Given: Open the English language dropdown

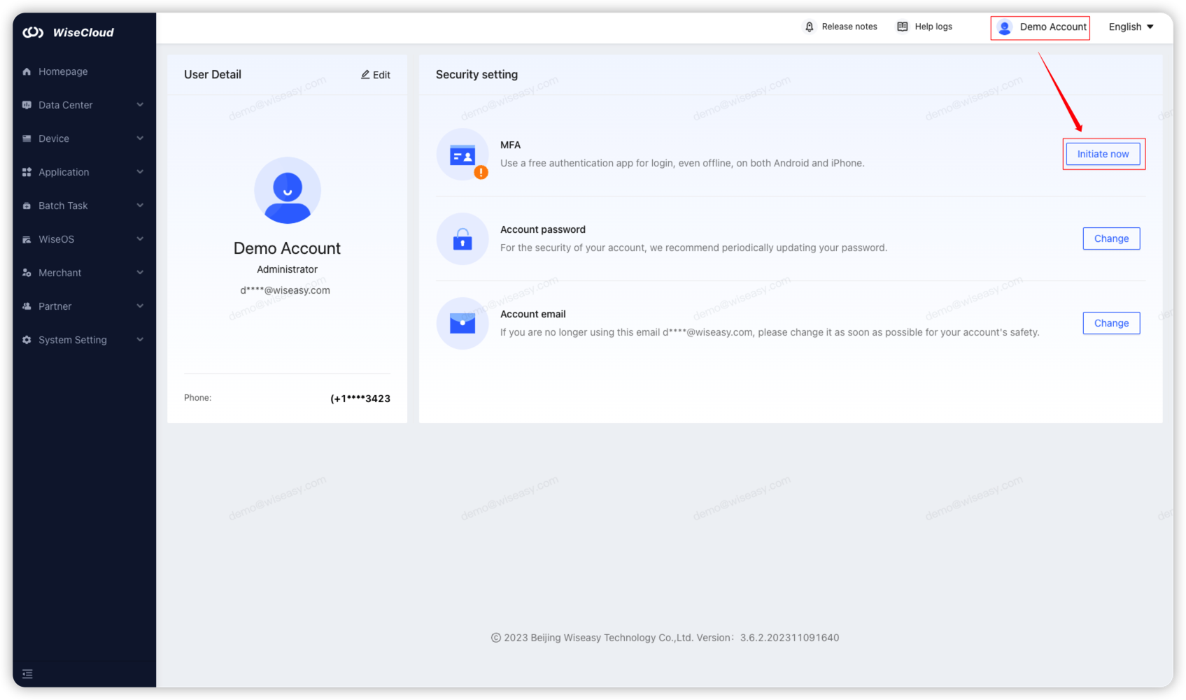Looking at the screenshot, I should (1131, 27).
